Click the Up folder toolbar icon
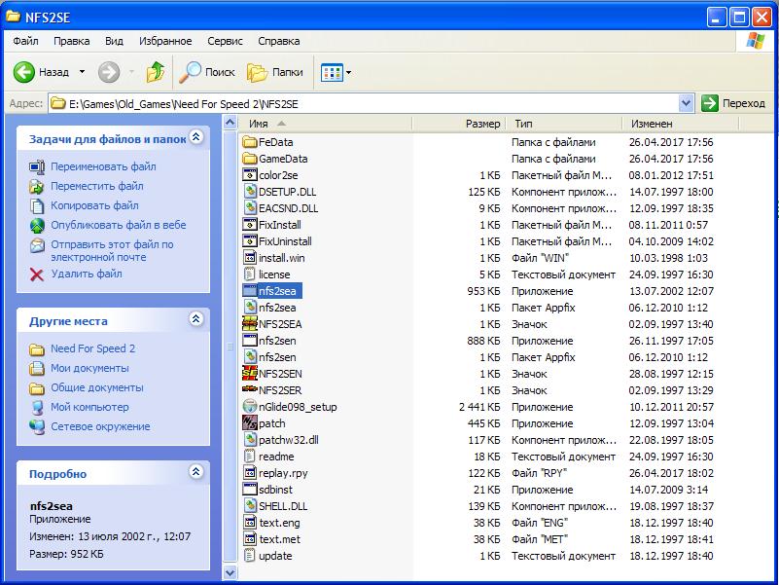779x585 pixels. coord(156,72)
